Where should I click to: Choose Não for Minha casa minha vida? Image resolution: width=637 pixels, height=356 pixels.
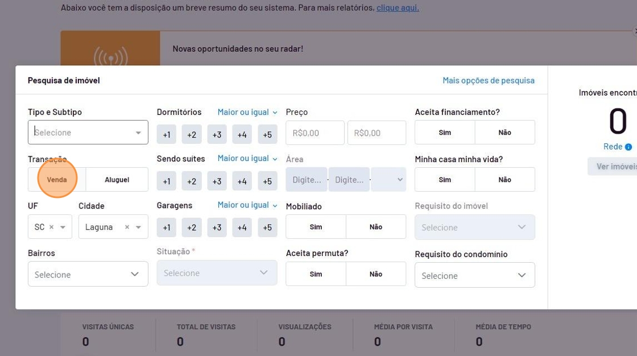[504, 180]
